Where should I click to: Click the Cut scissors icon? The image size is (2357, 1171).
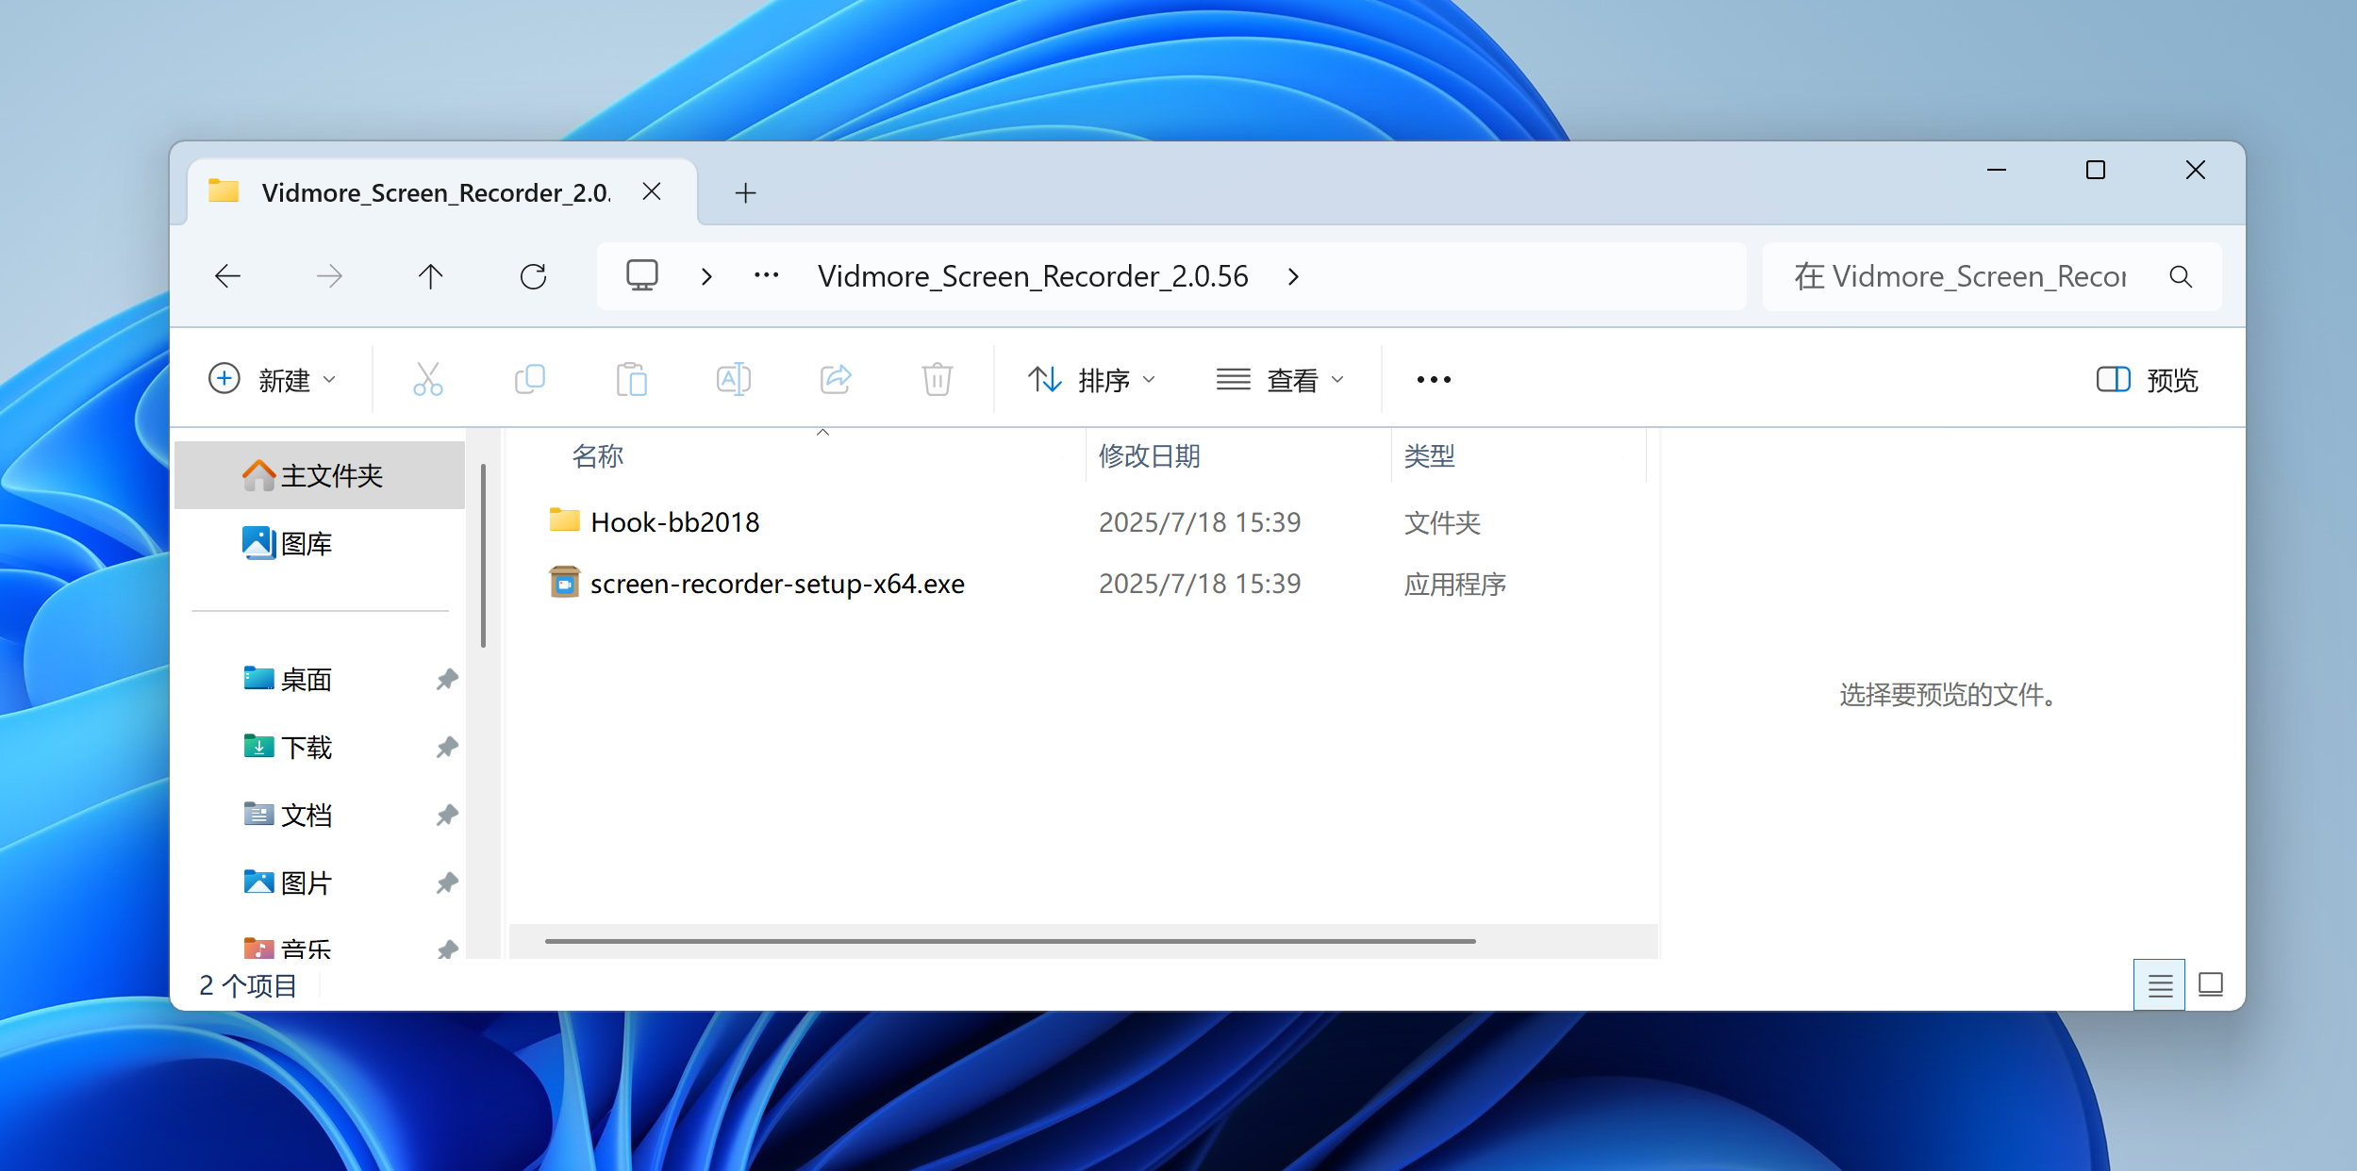click(x=427, y=380)
